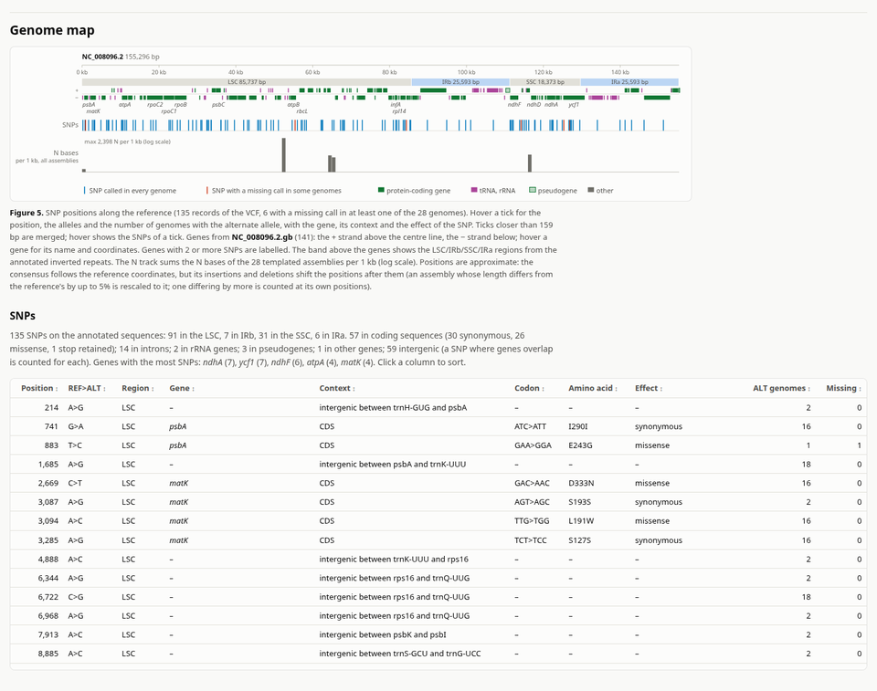
Task: Click the 'max 2,398 N per 1 kb' note
Action: pyautogui.click(x=128, y=141)
